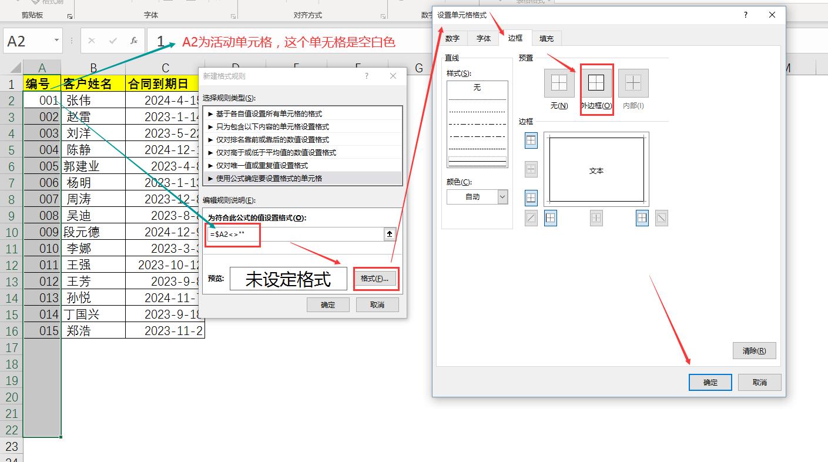Click cell containing 丁国兴
The width and height of the screenshot is (828, 462).
pos(93,314)
